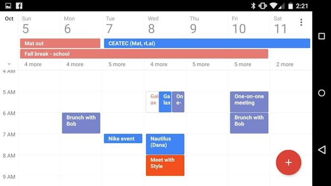Select Thursday 9 day header

[195, 25]
